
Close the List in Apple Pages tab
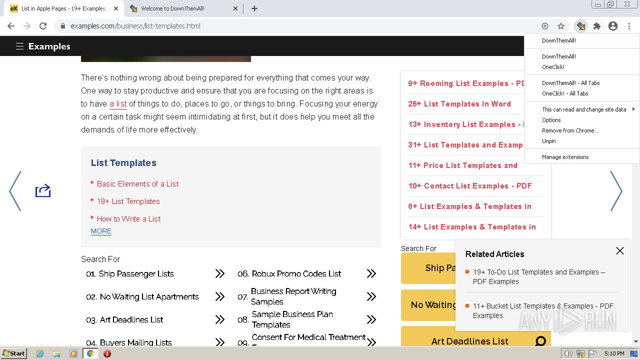click(x=116, y=8)
